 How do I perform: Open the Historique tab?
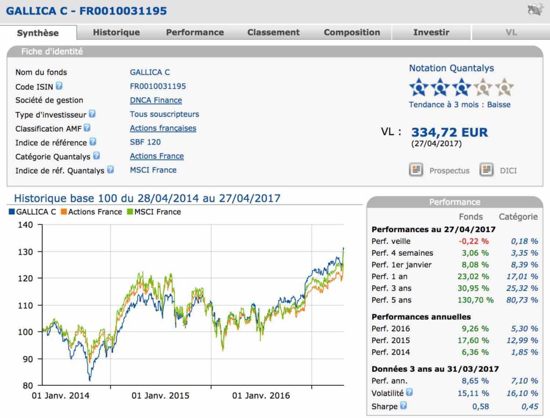pos(116,32)
